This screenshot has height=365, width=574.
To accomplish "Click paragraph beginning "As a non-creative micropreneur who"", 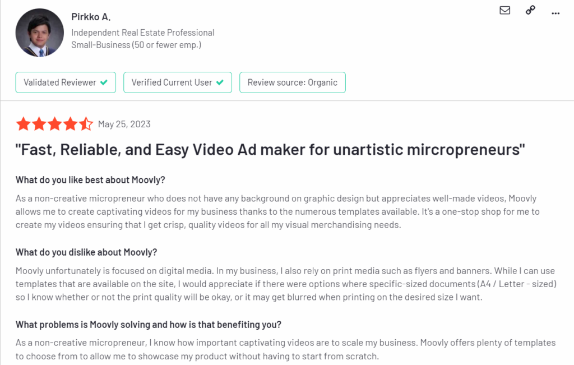I will point(277,211).
